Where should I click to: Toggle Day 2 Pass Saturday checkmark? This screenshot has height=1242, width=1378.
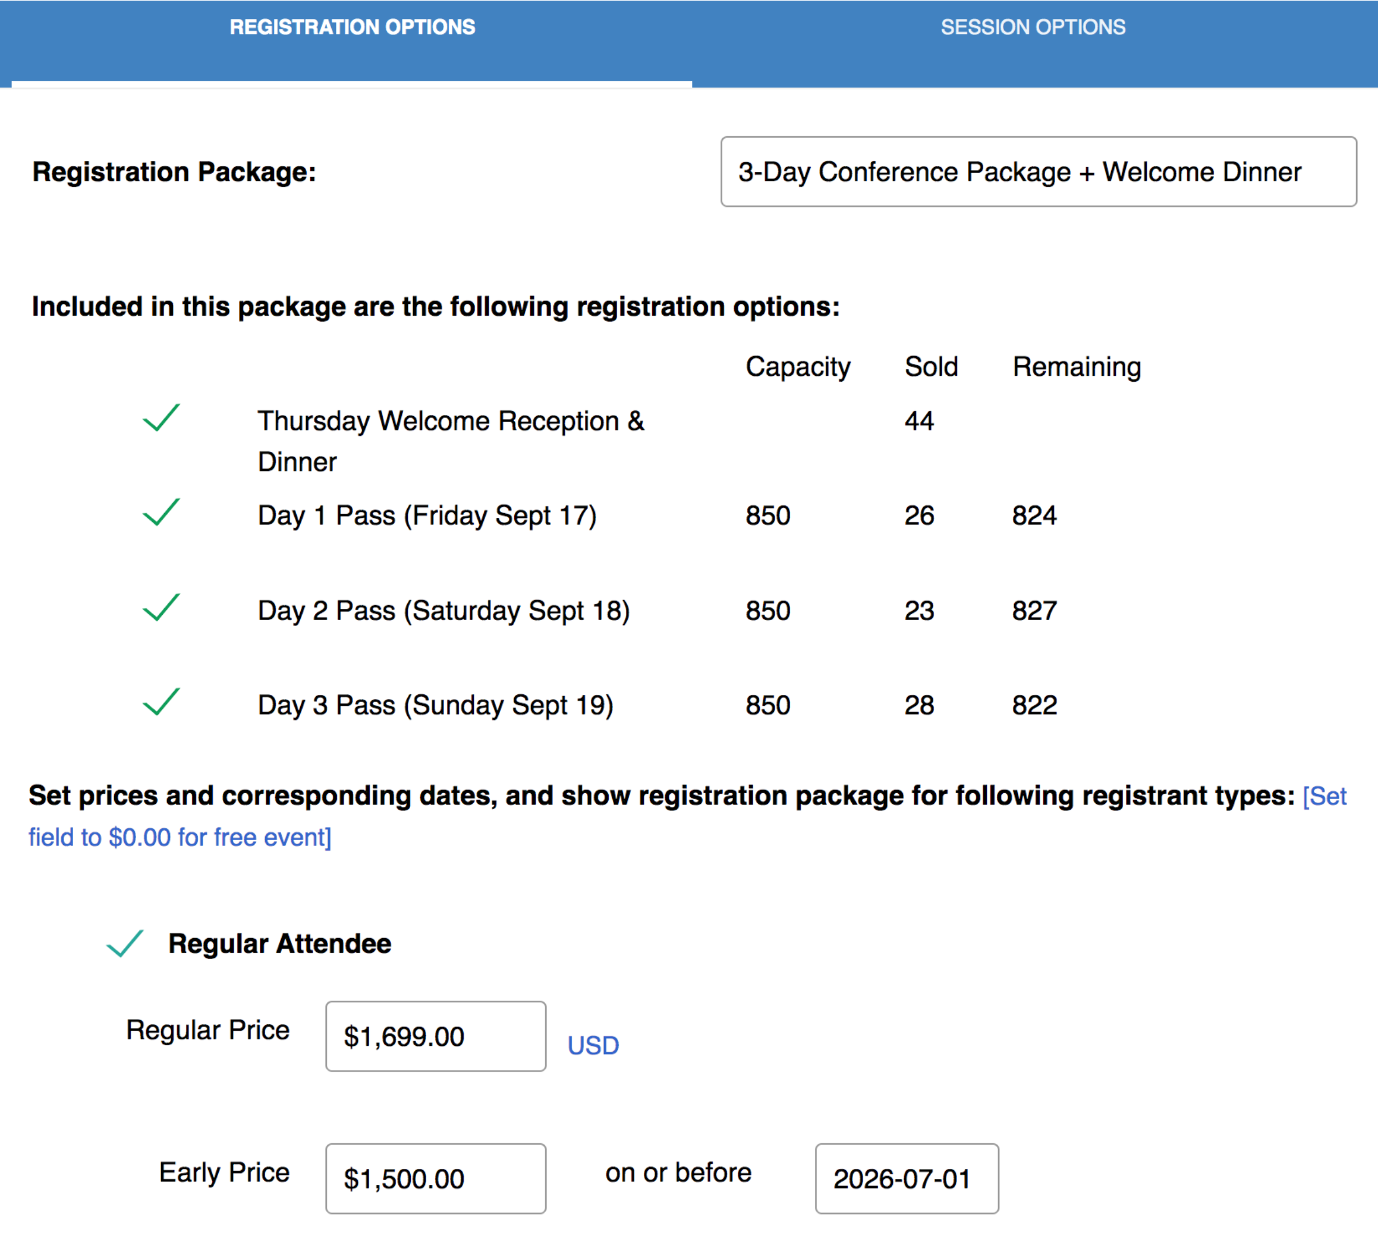point(161,608)
